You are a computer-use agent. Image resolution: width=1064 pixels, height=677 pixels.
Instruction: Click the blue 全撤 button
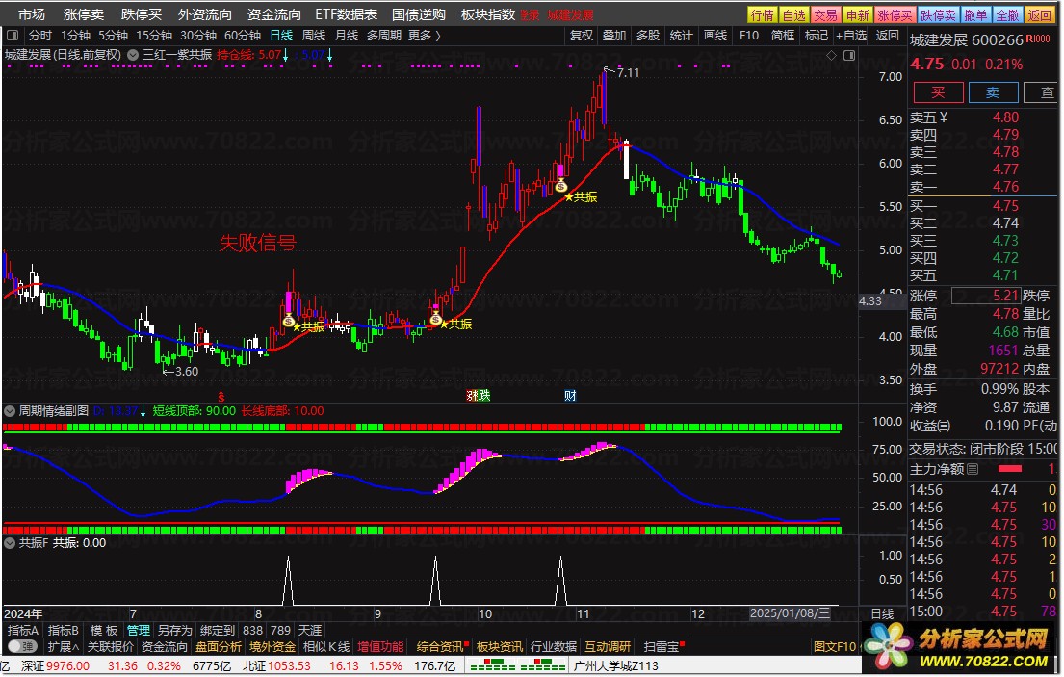(1007, 14)
